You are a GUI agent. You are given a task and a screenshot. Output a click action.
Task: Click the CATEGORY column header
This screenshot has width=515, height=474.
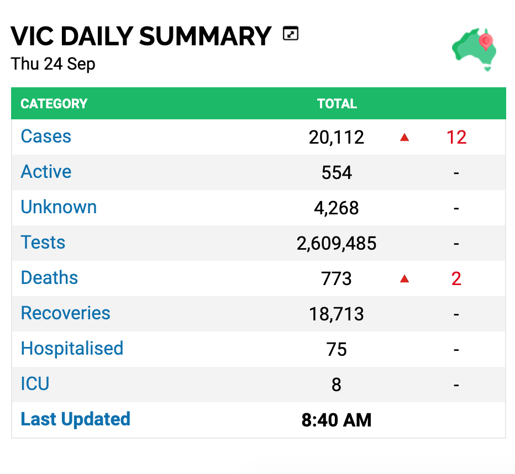pyautogui.click(x=54, y=104)
